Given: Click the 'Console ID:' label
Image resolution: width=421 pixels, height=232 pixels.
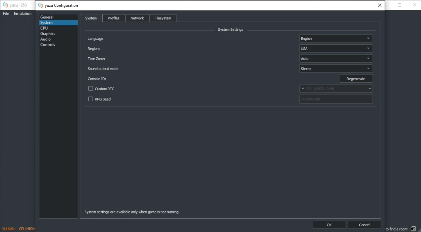Looking at the screenshot, I should 97,79.
